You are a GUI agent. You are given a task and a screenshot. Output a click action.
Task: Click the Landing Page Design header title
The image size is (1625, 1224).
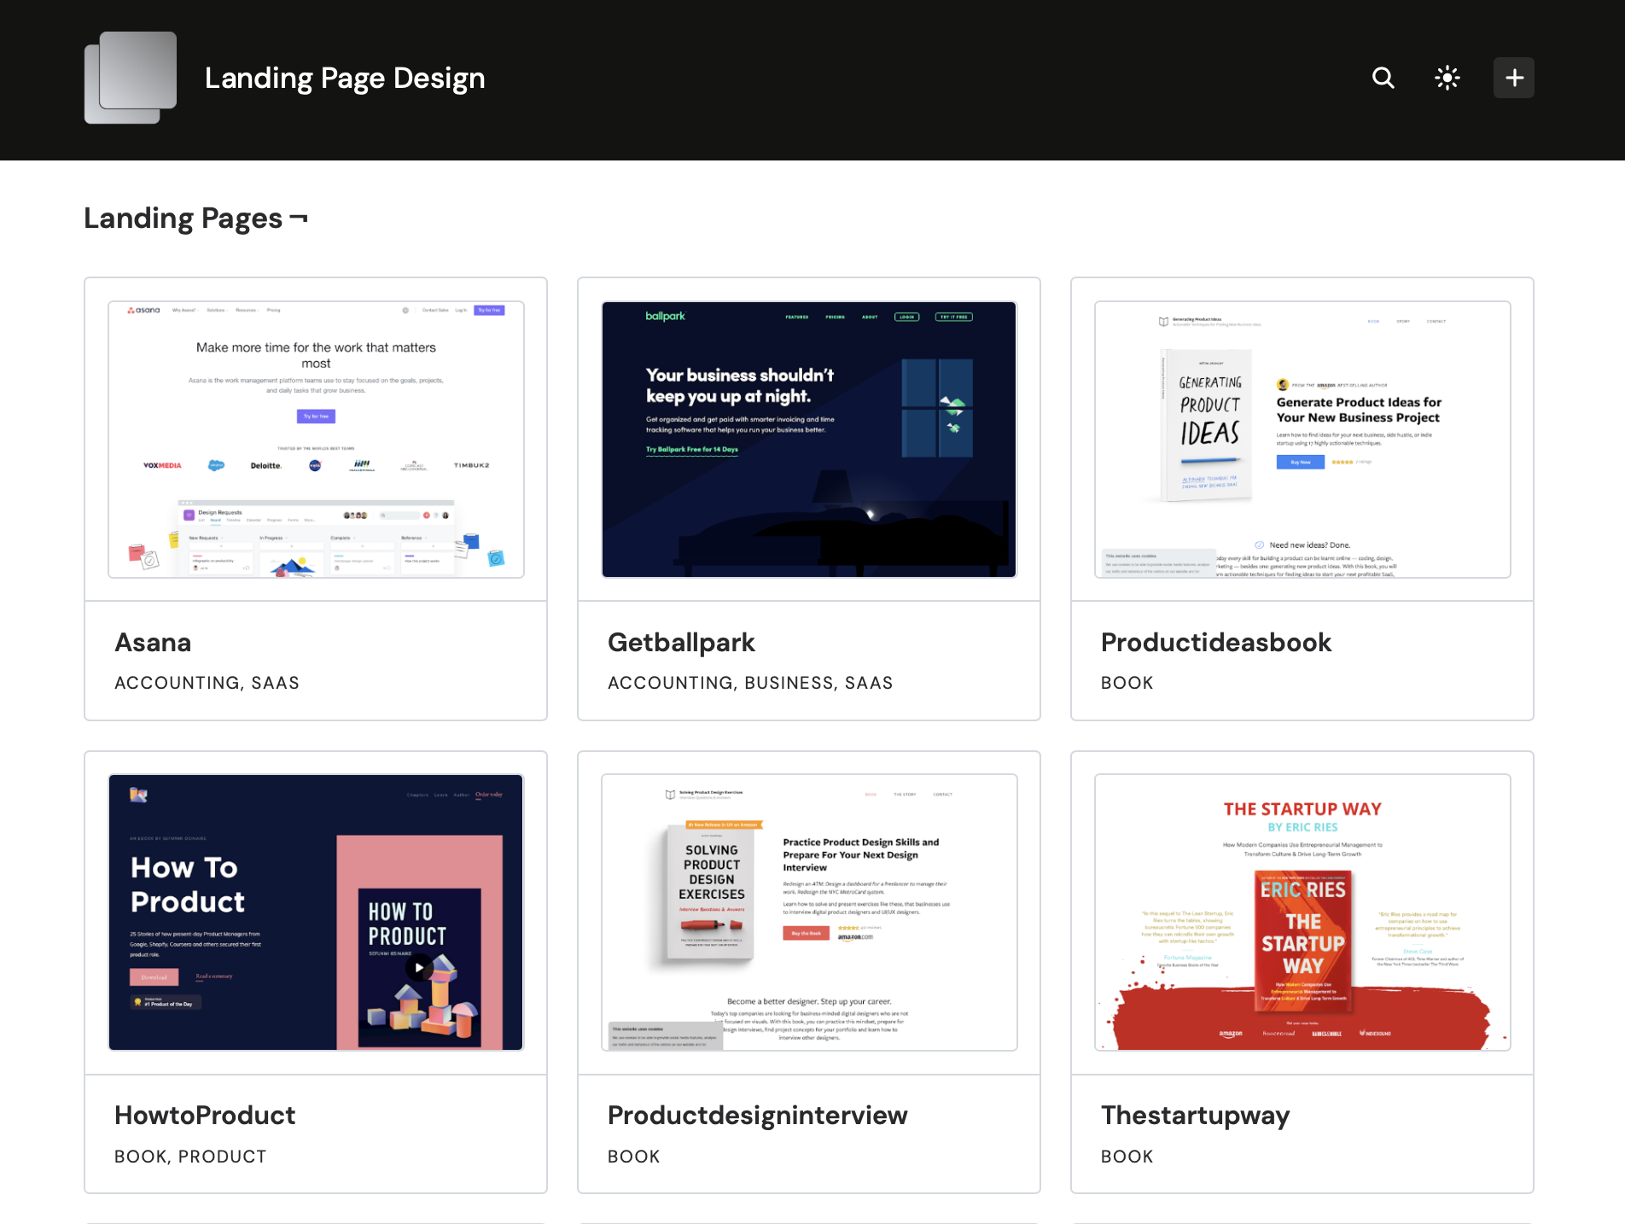pyautogui.click(x=344, y=78)
